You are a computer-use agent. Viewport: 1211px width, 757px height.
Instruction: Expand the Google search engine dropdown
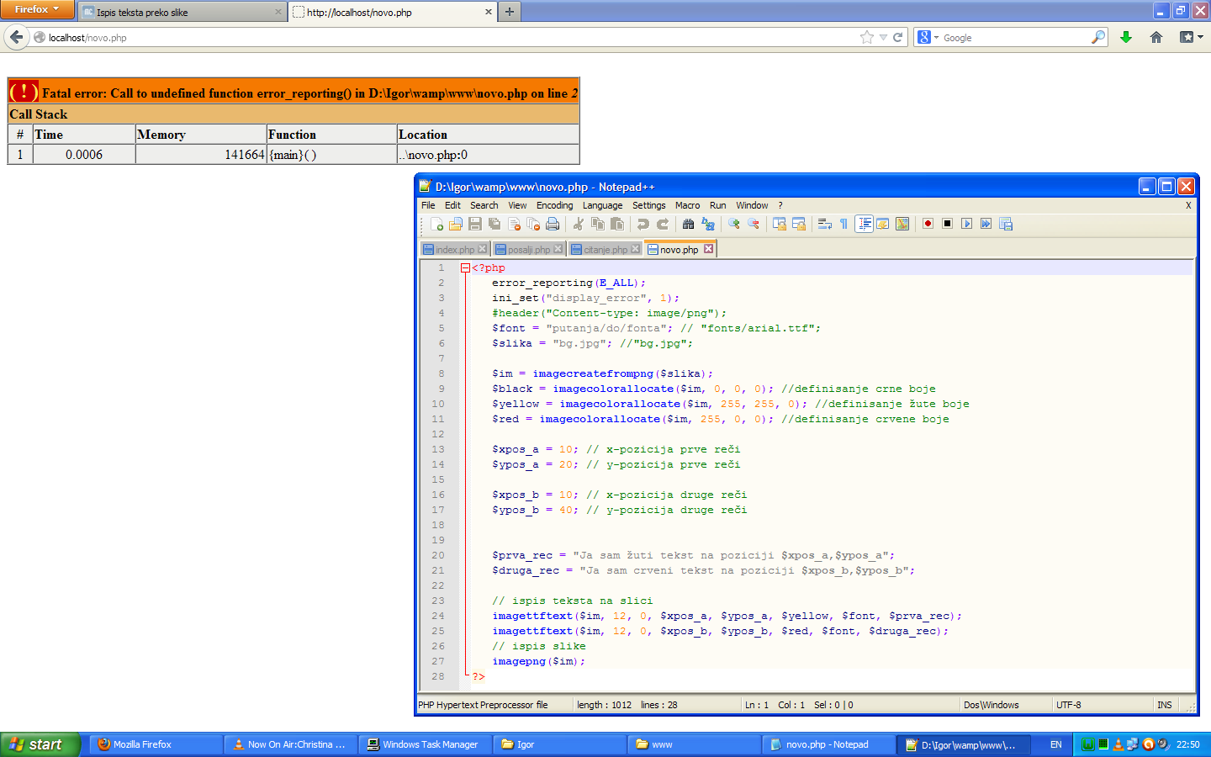pos(928,38)
